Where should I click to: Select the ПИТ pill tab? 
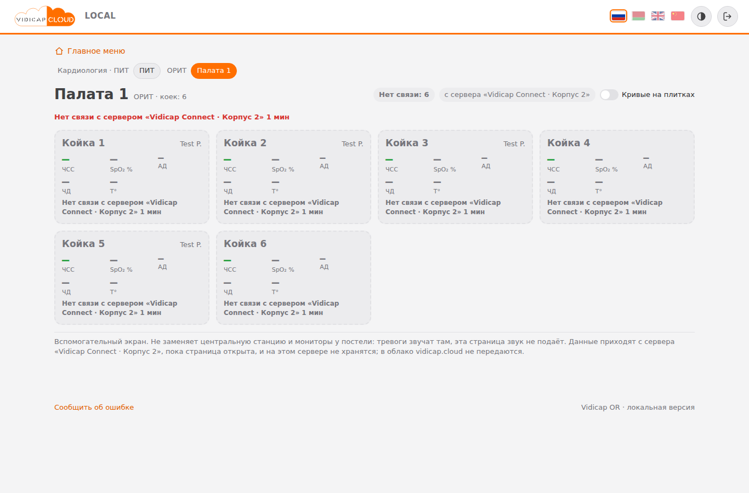tap(147, 71)
